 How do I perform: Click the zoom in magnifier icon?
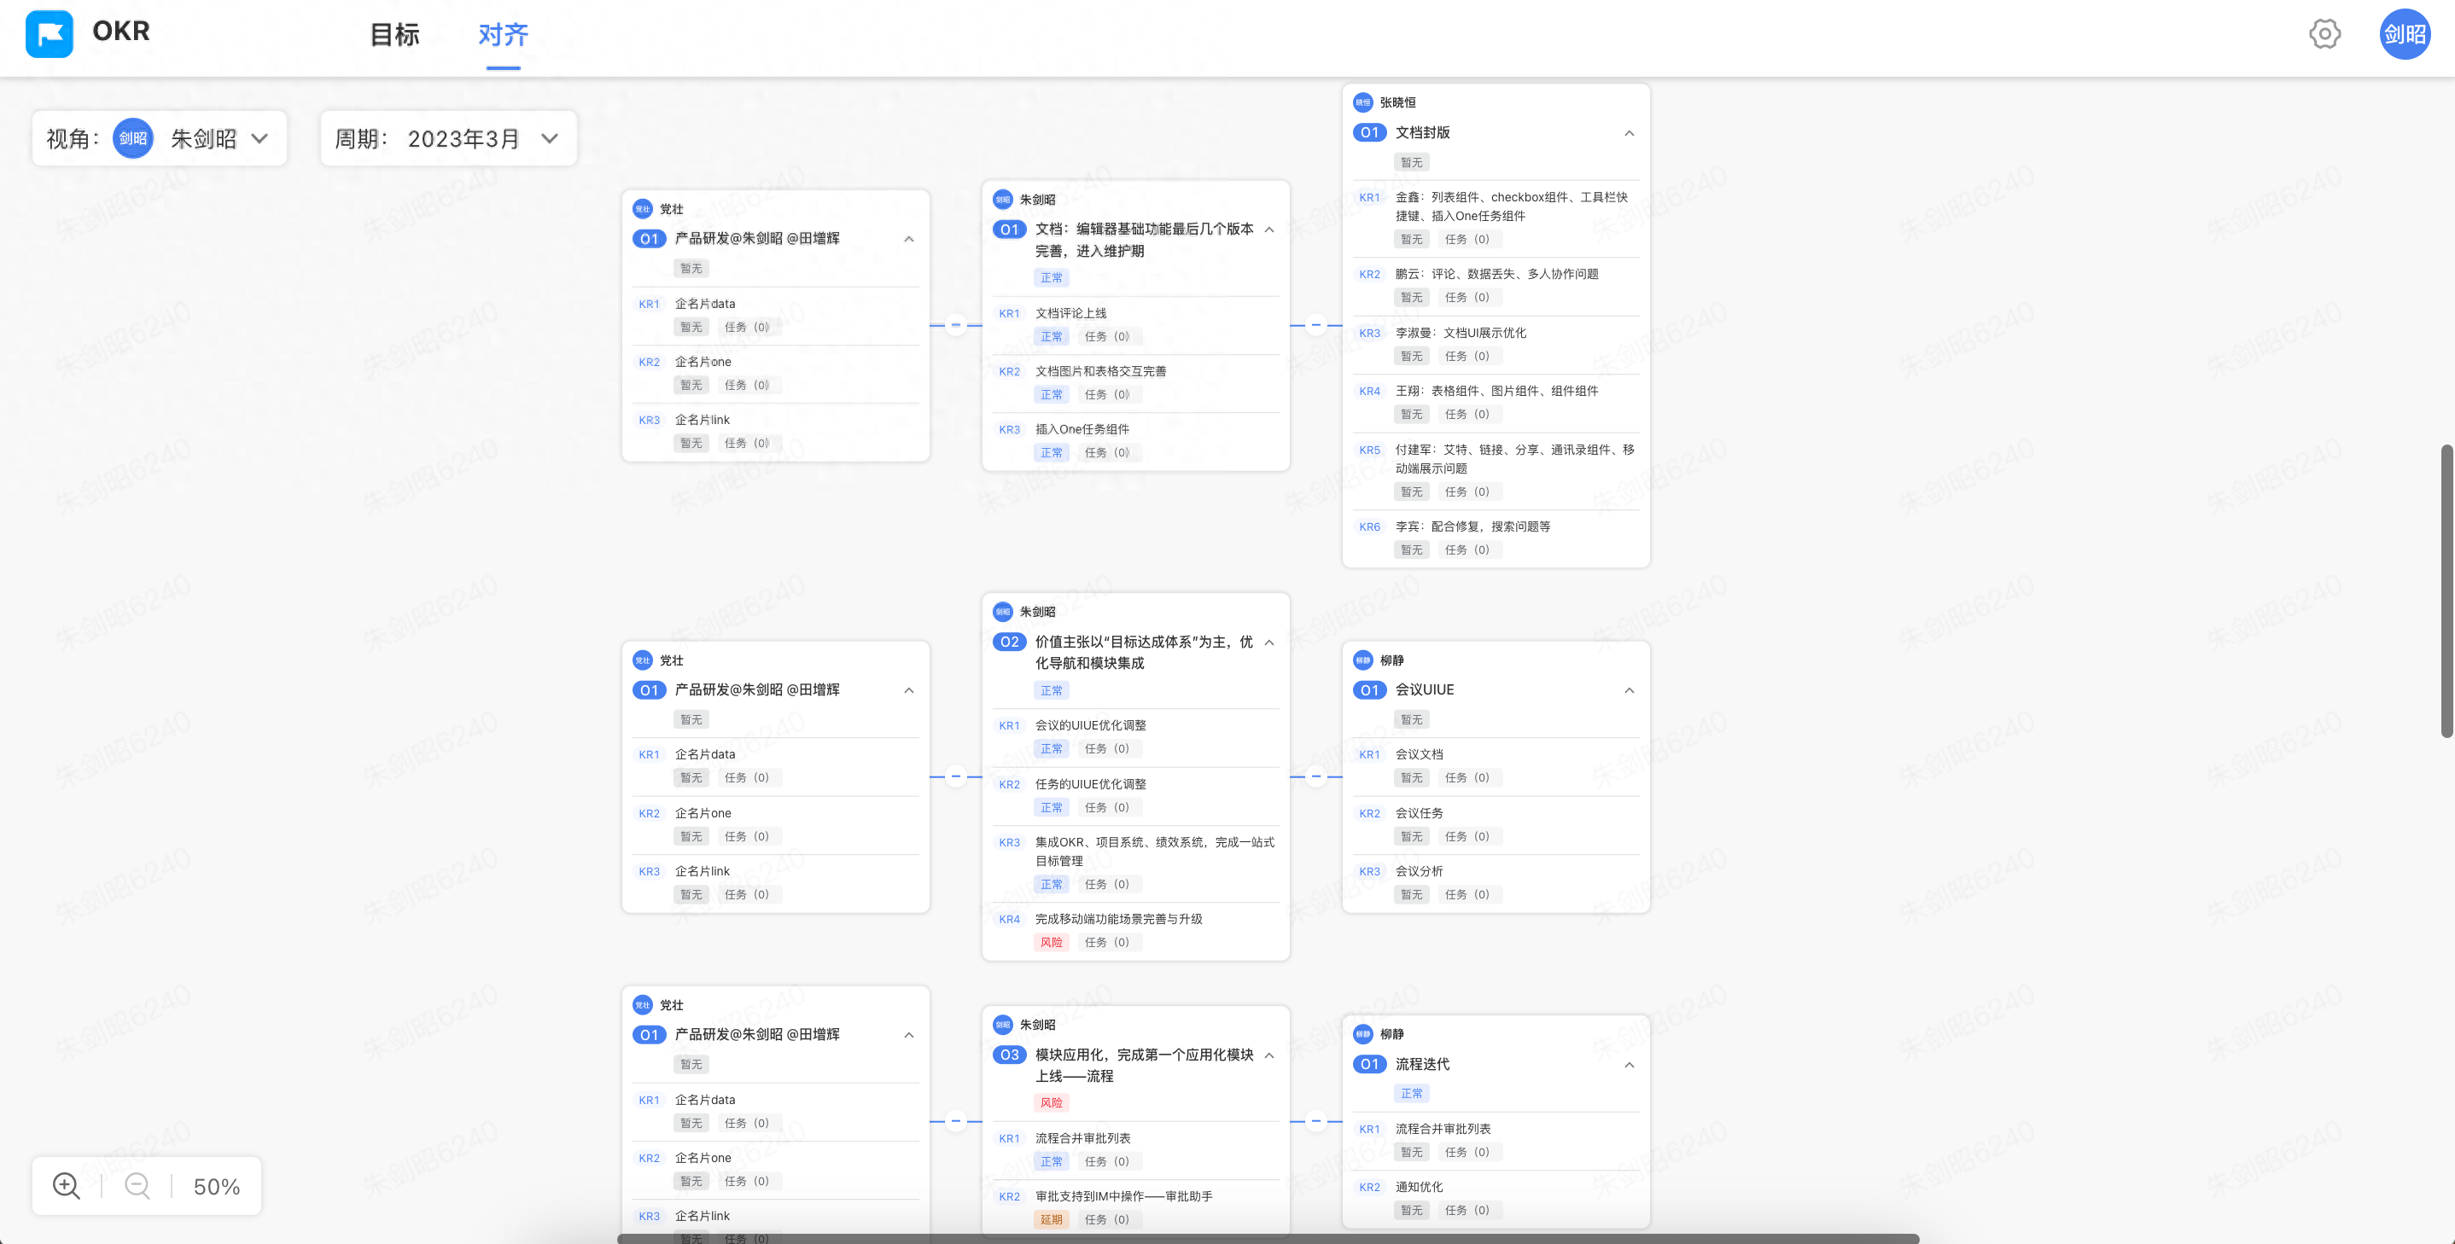click(x=66, y=1186)
